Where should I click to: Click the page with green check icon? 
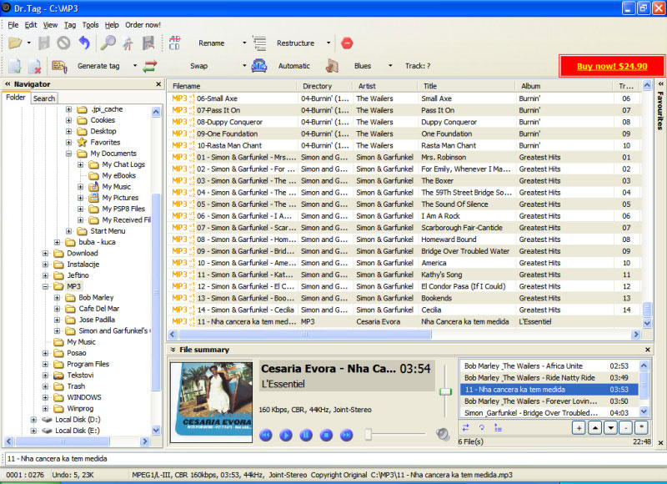[15, 66]
